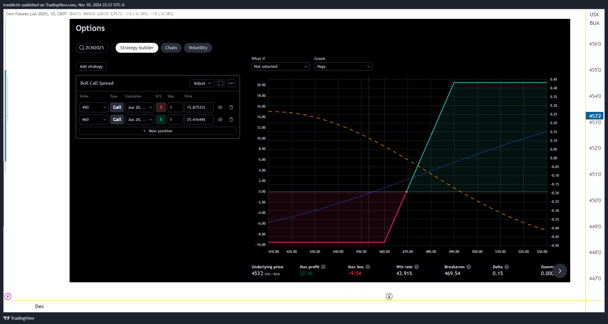Open the Strategy builder tab

click(x=137, y=48)
